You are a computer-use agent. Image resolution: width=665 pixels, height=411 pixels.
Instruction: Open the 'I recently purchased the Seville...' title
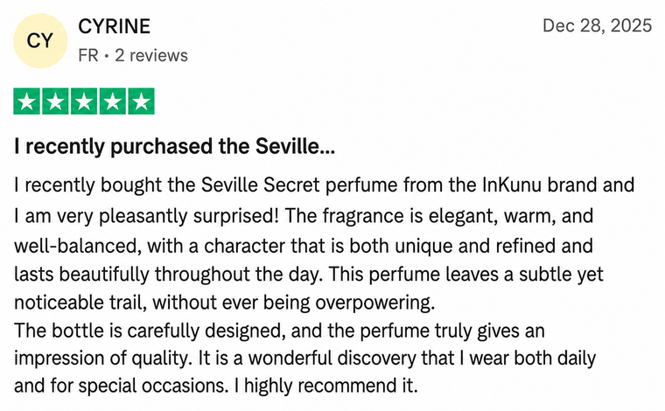175,146
